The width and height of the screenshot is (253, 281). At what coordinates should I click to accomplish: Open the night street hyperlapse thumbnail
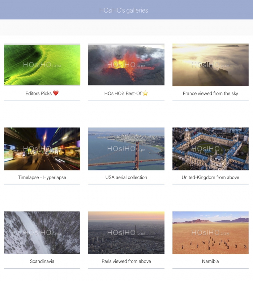[x=42, y=149]
